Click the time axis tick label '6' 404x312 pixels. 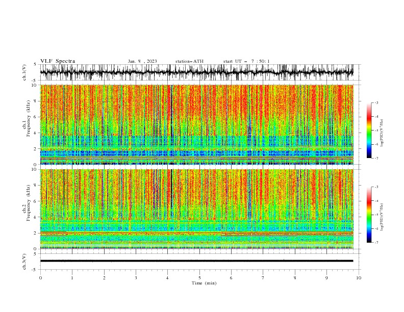[x=231, y=278]
